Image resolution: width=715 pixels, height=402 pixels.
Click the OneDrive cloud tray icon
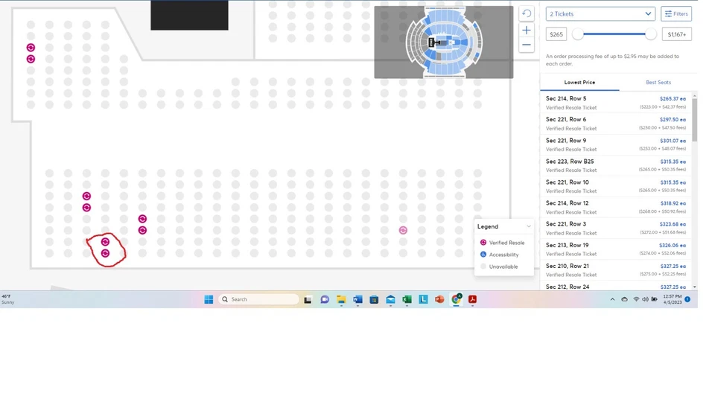tap(624, 299)
